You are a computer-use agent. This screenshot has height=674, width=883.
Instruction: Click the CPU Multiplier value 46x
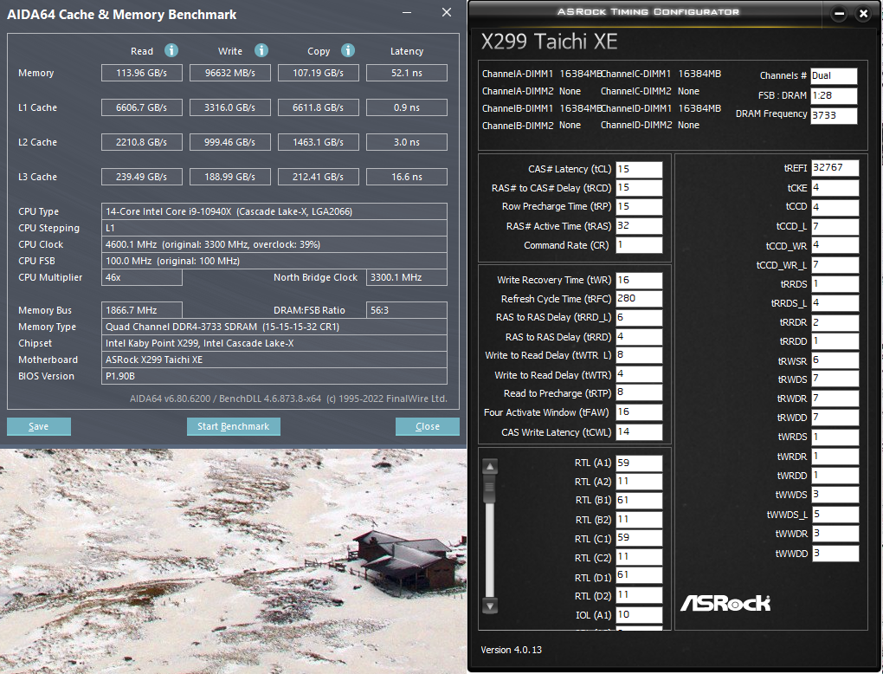coord(142,277)
